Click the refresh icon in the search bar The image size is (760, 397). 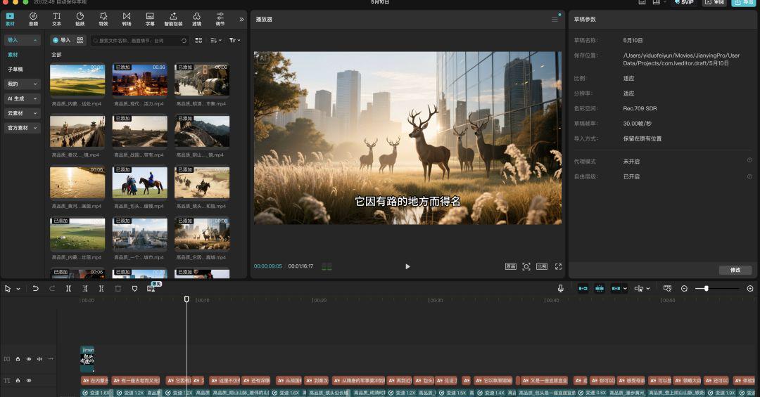click(x=184, y=41)
